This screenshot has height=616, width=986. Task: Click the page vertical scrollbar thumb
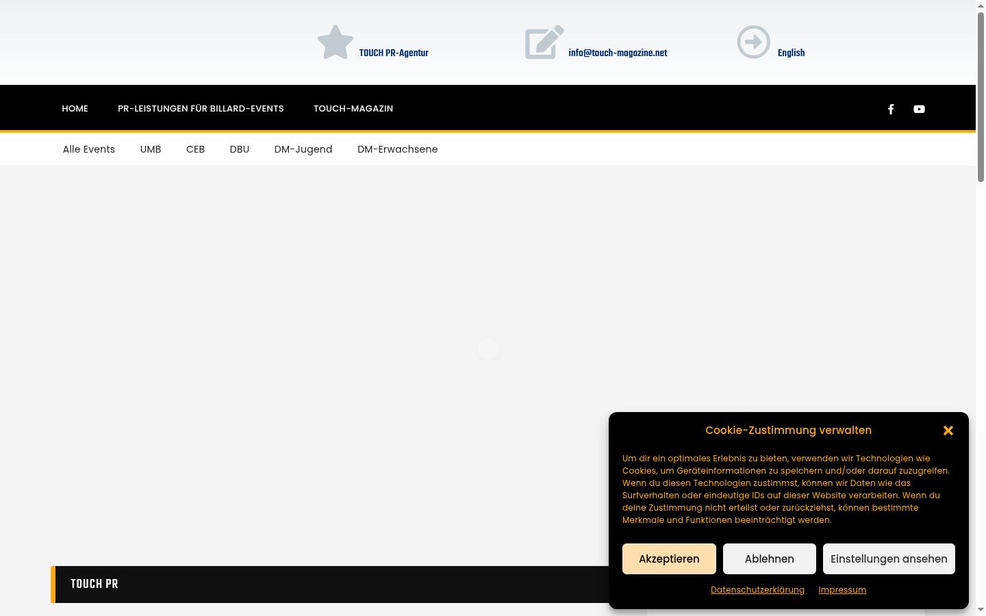tap(981, 96)
